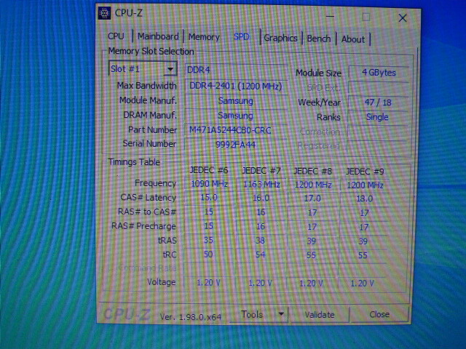Click the JEDEC #7 column header
The image size is (466, 349).
[261, 171]
